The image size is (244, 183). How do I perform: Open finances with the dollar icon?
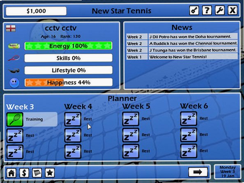tap(24, 173)
